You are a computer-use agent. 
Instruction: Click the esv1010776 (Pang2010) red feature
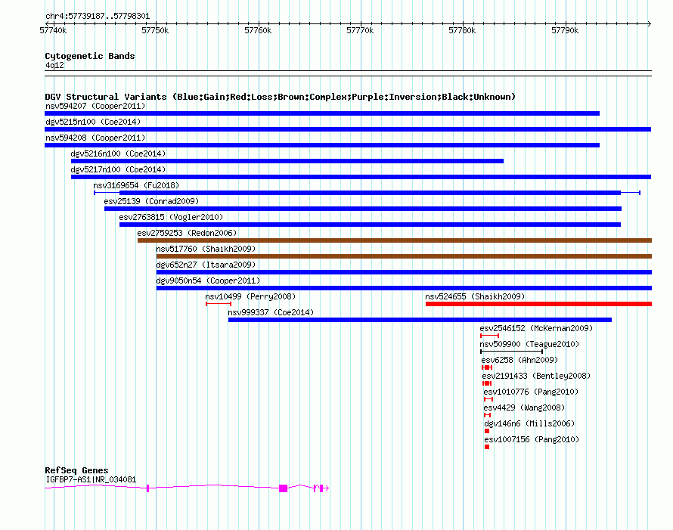coord(488,399)
